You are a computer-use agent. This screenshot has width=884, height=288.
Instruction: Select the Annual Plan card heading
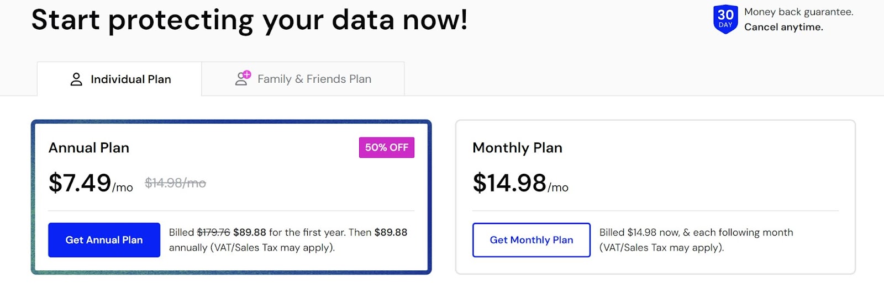[x=89, y=148]
